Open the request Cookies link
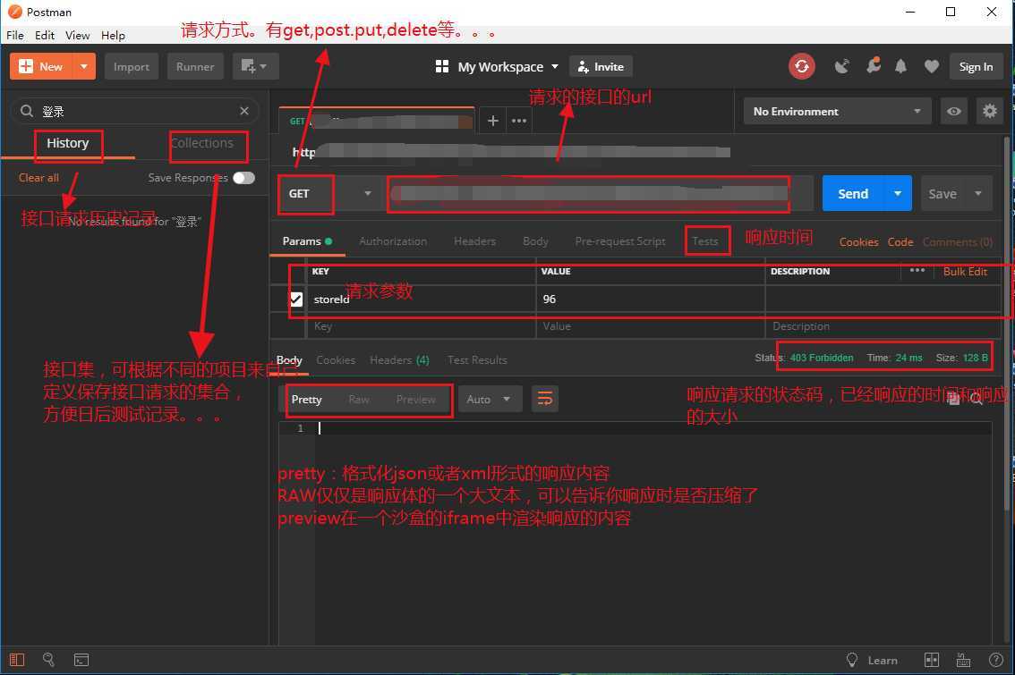This screenshot has height=675, width=1015. click(858, 241)
